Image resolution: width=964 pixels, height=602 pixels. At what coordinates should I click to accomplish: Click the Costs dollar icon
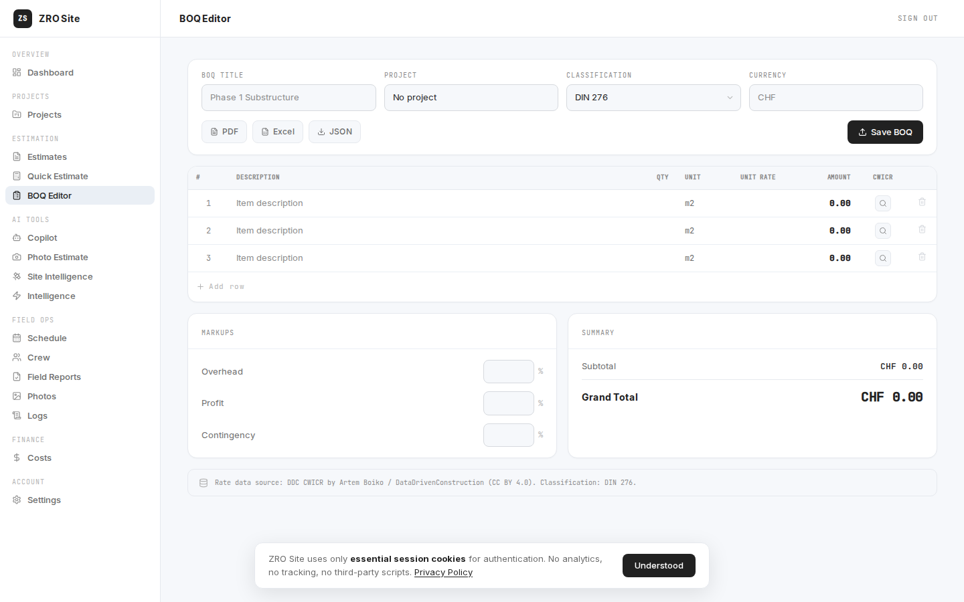[17, 458]
